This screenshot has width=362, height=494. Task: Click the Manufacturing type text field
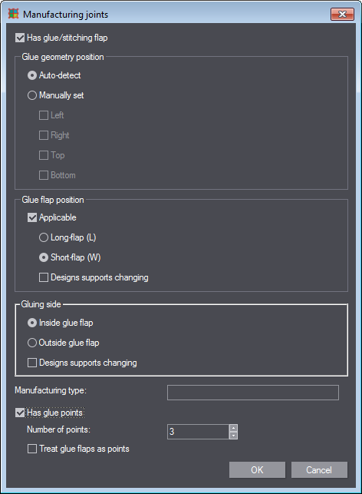tap(253, 393)
